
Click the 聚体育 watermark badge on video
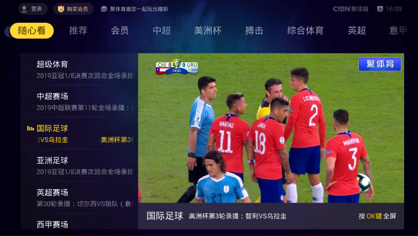tap(379, 64)
